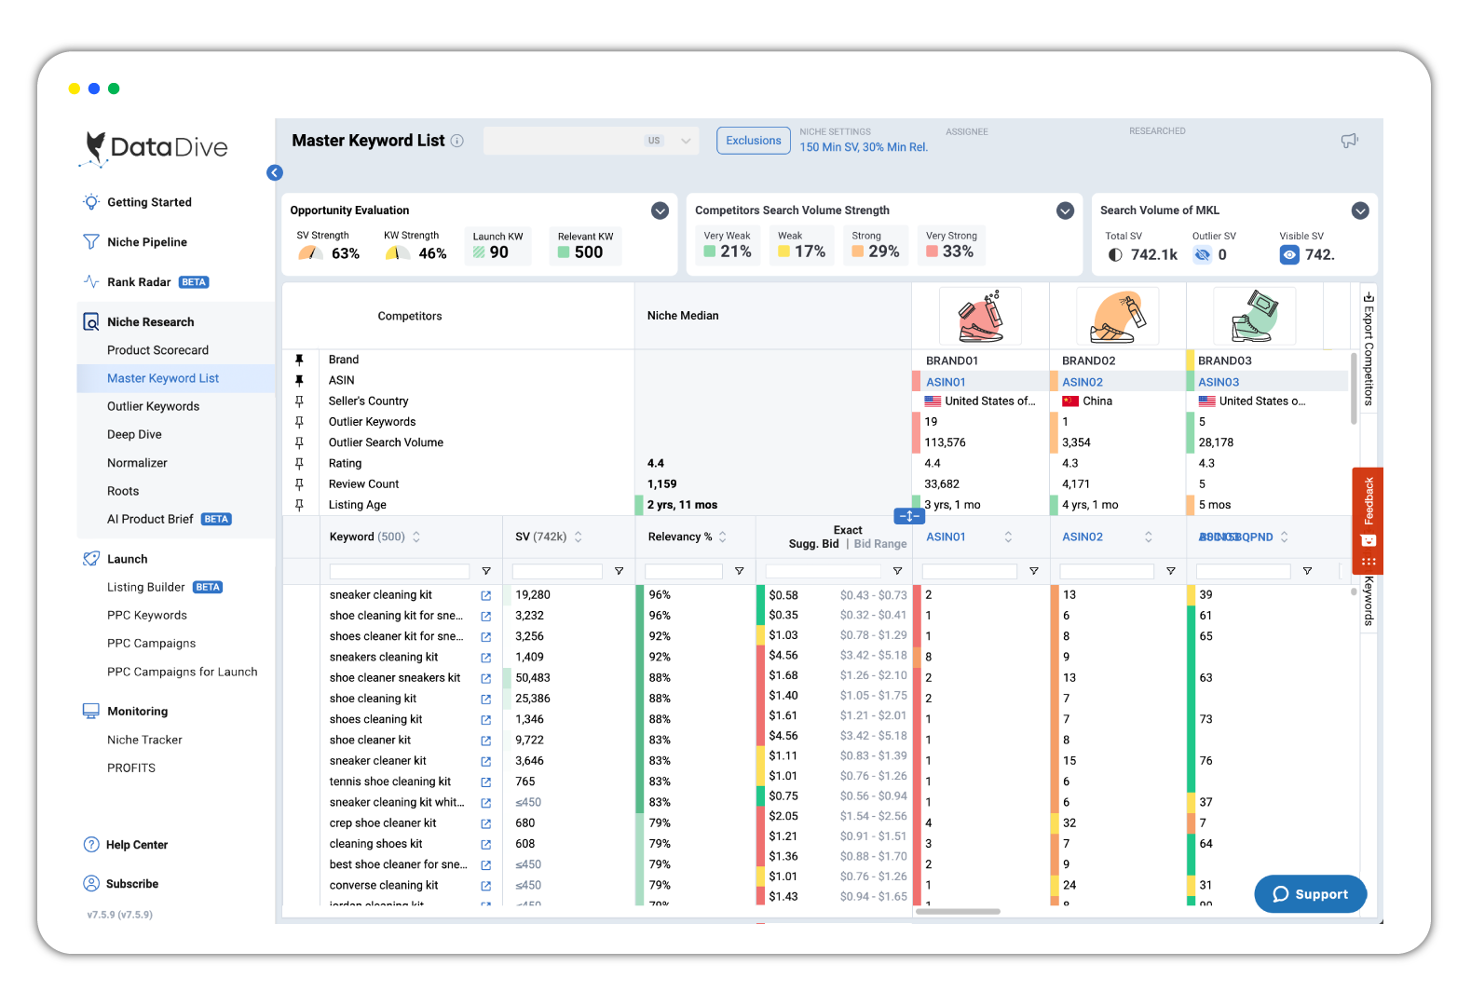This screenshot has height=1006, width=1471.
Task: Click the column resize handle icon
Action: point(909,516)
